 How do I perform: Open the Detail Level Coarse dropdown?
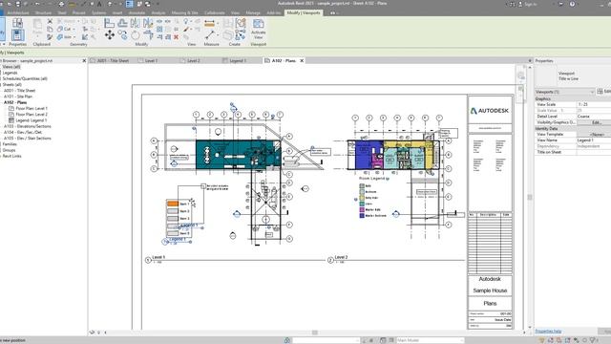tap(594, 117)
